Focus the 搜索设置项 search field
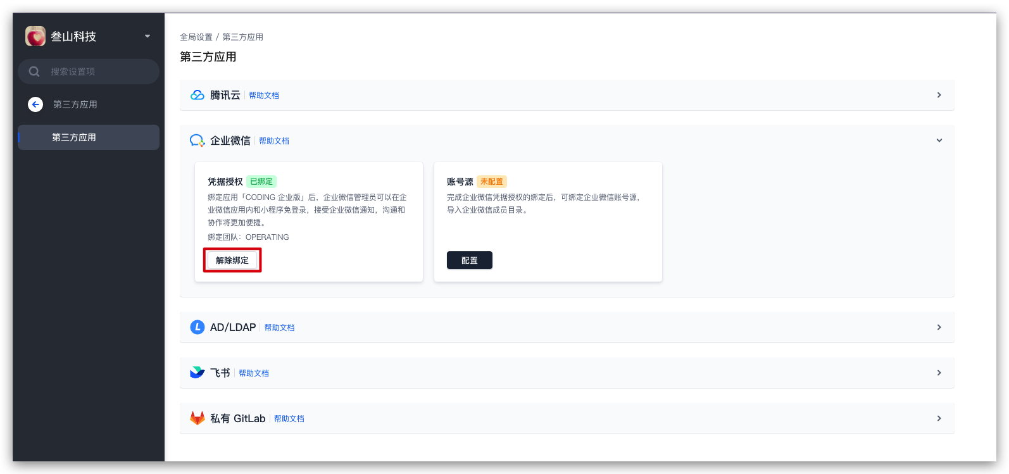The width and height of the screenshot is (1009, 474). (x=89, y=72)
